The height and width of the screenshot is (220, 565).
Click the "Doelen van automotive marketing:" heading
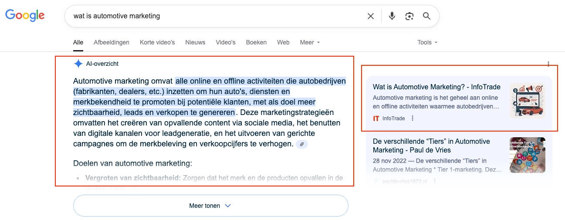click(x=132, y=164)
